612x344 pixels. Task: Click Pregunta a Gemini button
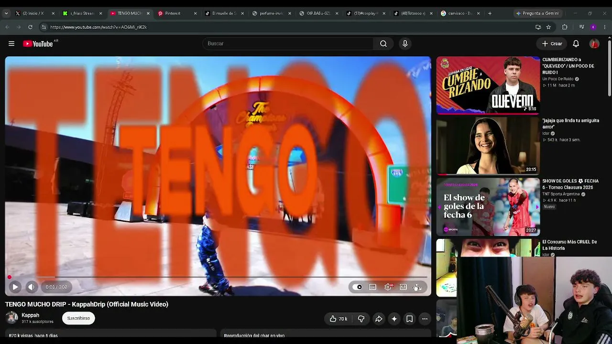538,13
